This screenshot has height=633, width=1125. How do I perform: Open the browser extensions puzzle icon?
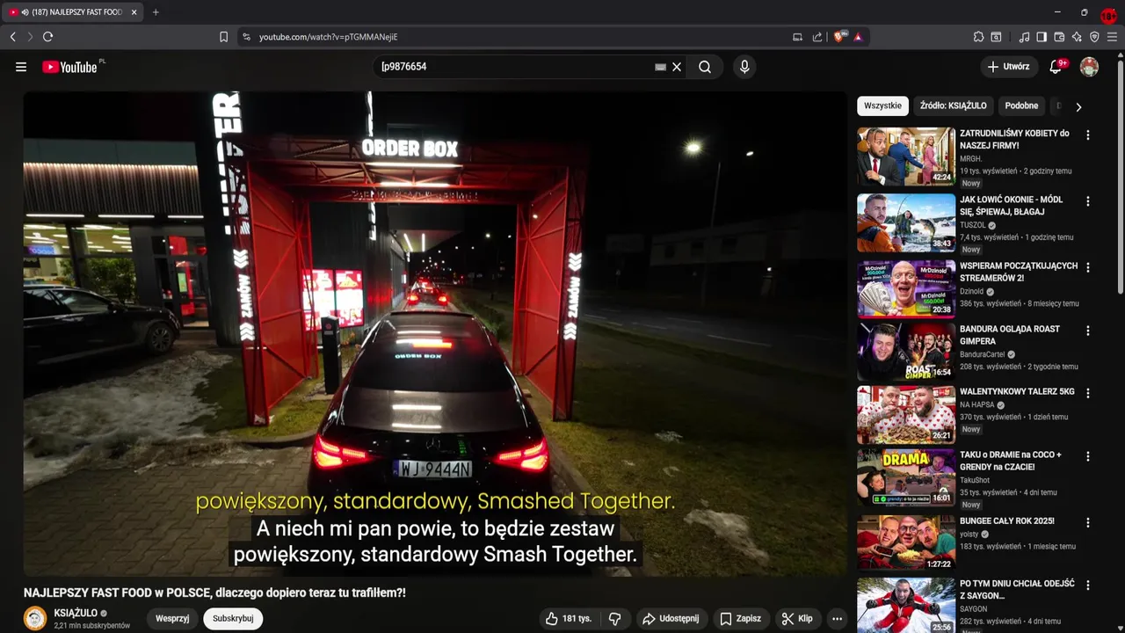(978, 37)
